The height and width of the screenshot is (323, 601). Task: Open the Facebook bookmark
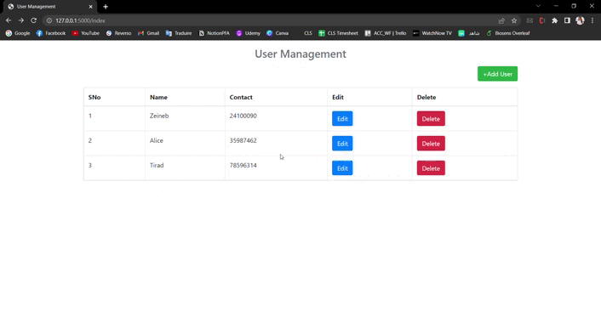coord(51,33)
